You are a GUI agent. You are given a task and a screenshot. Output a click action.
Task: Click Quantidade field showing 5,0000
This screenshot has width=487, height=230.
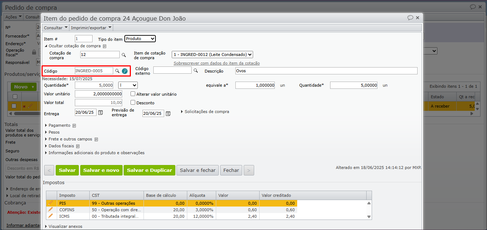[x=94, y=85]
